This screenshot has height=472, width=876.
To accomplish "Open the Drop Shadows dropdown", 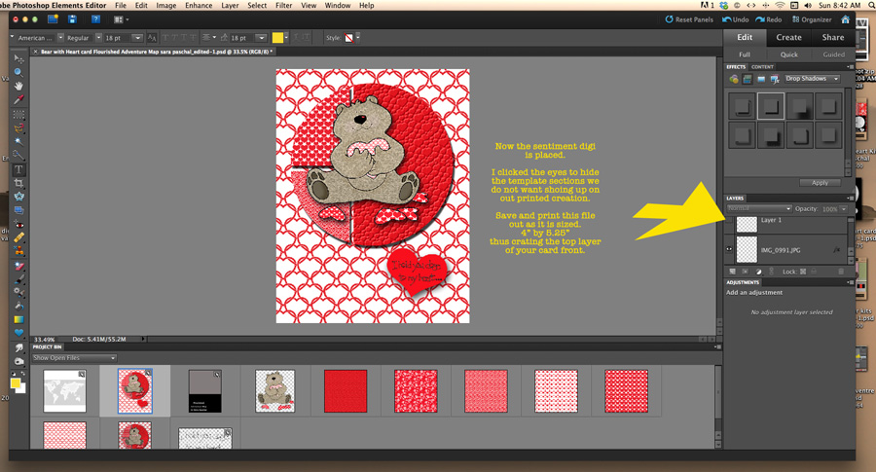I will (812, 79).
